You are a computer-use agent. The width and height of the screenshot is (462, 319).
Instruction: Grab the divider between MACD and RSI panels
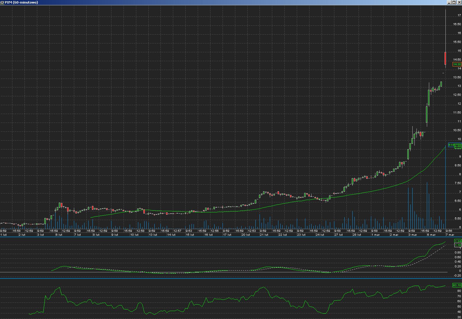[x=231, y=278]
